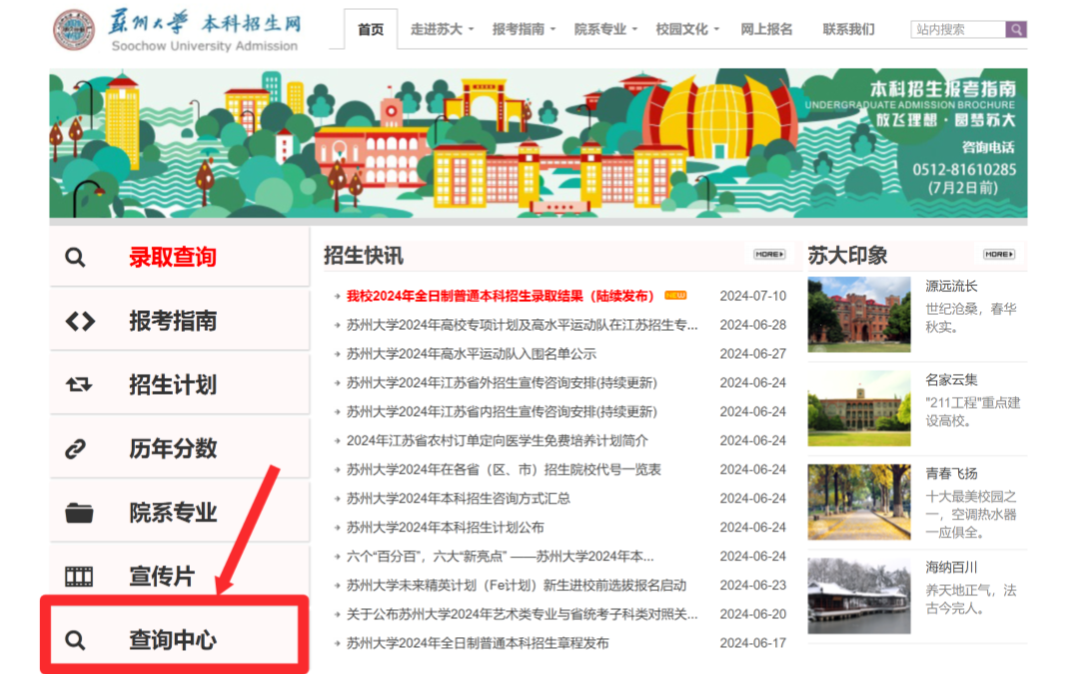Open 2024年江苏省农村订单定向医学生免费培养计划简介 link
The height and width of the screenshot is (674, 1079).
(497, 440)
